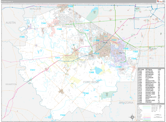Click the ROSENBERG row in the ZIP index
This screenshot has width=166, height=122.
pyautogui.click(x=149, y=87)
